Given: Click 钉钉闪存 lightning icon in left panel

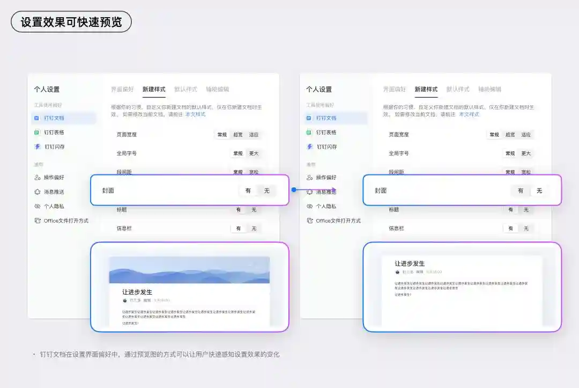Looking at the screenshot, I should [38, 147].
